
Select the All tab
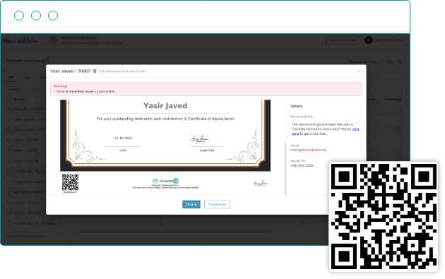click(11, 77)
